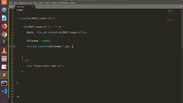Open the Selection menu
The width and height of the screenshot is (183, 103).
tap(23, 3)
